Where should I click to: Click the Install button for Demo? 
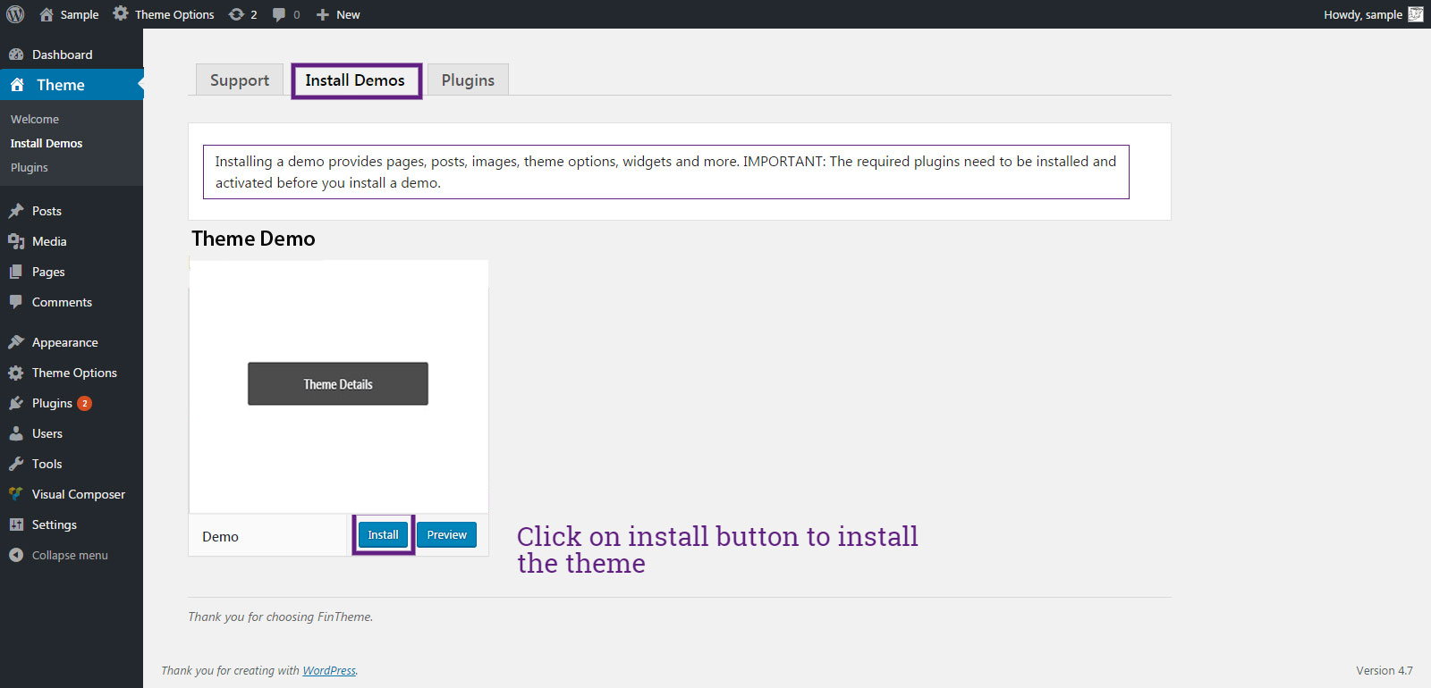pyautogui.click(x=383, y=534)
